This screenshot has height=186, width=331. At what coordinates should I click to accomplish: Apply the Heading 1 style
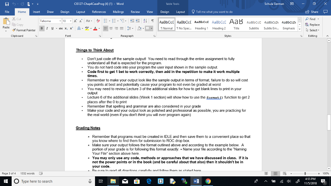pos(201,24)
